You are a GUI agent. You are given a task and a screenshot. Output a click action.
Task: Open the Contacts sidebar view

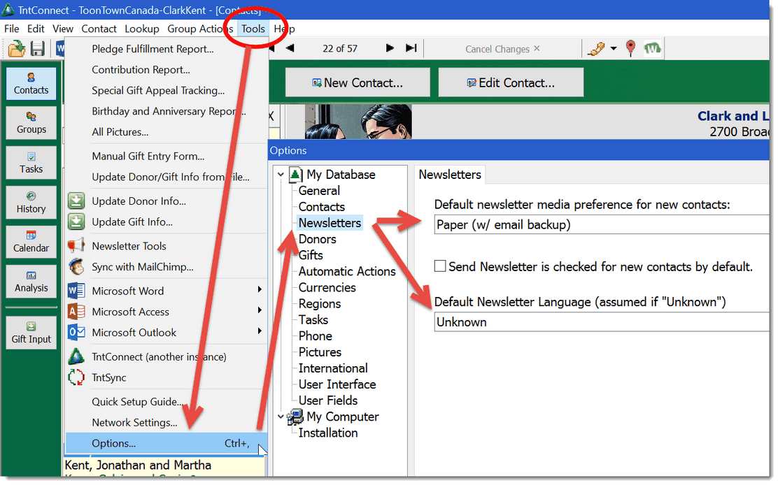pos(31,84)
